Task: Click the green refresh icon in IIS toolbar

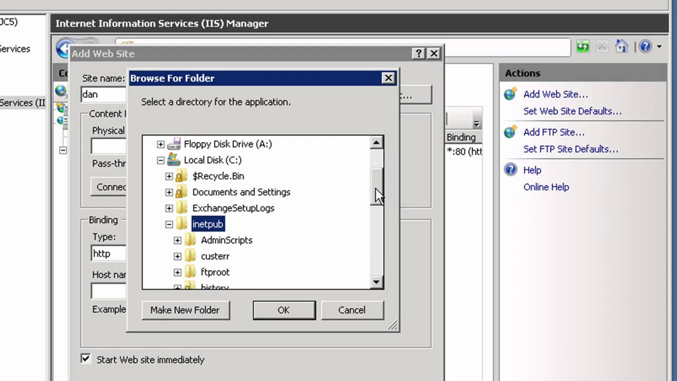Action: (583, 46)
